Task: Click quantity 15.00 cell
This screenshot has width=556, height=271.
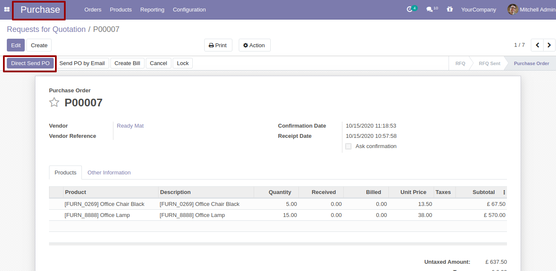Action: pyautogui.click(x=276, y=215)
